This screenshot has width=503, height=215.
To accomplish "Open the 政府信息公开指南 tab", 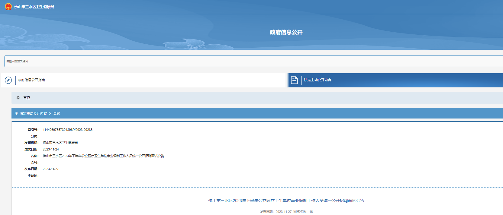I will click(143, 80).
